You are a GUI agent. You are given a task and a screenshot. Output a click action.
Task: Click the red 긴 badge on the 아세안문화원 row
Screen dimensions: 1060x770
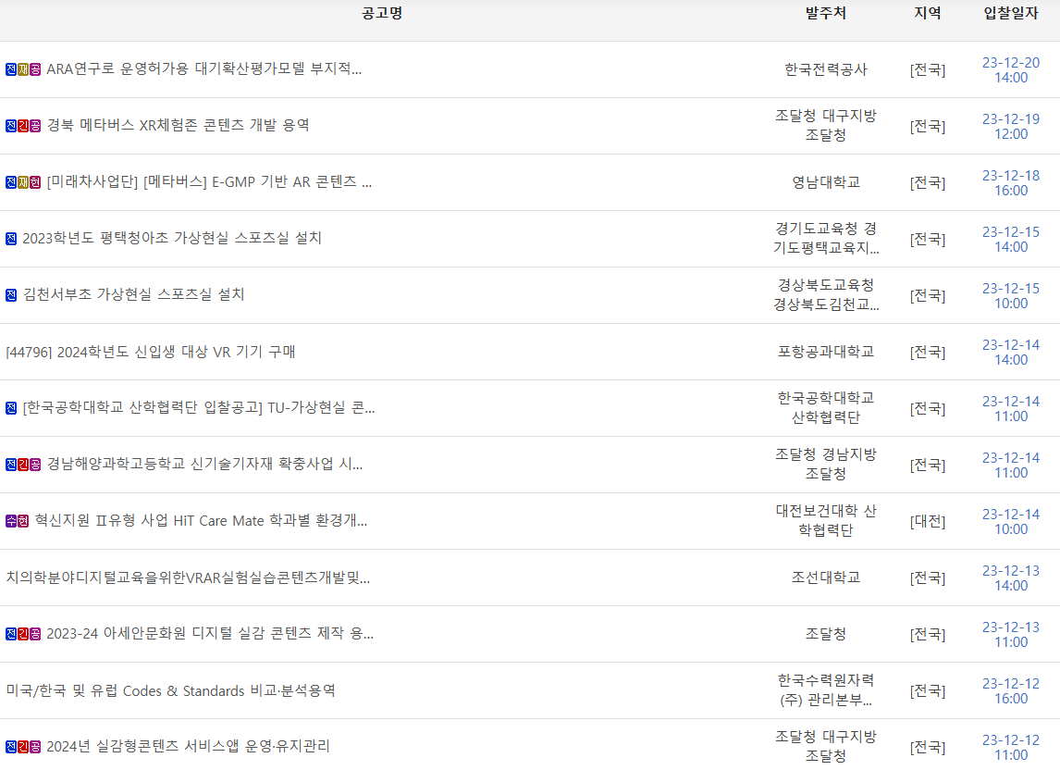point(23,634)
